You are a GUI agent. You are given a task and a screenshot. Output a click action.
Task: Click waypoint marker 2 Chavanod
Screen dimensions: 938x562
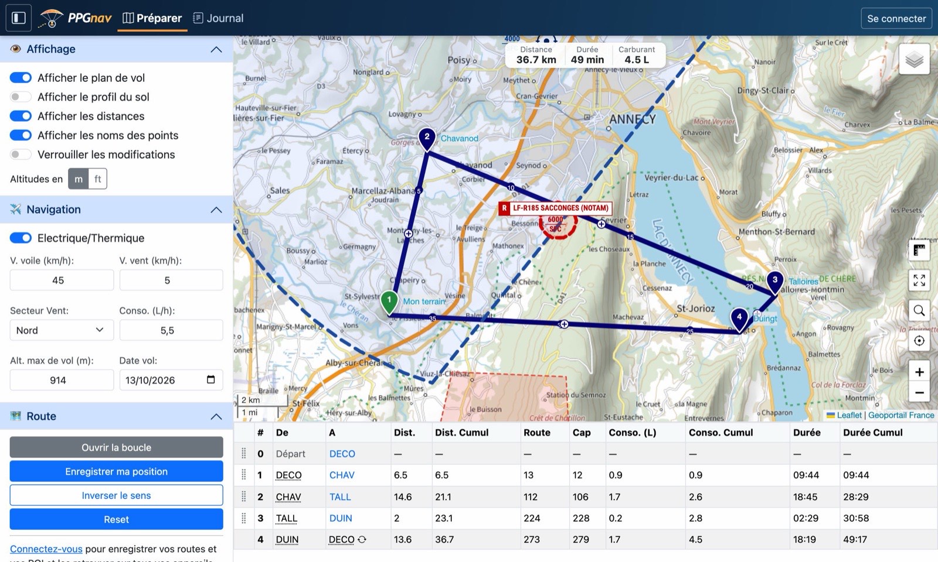tap(427, 139)
